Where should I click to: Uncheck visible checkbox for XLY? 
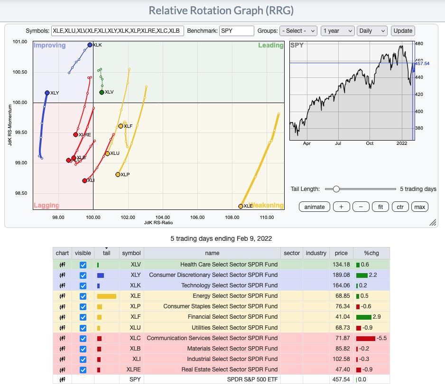83,275
